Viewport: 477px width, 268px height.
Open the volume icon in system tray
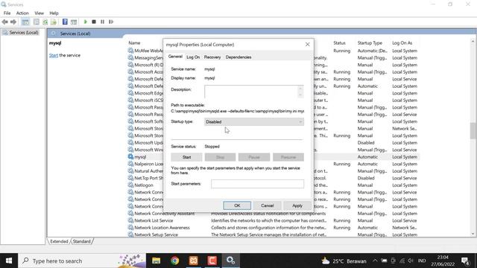[411, 261]
